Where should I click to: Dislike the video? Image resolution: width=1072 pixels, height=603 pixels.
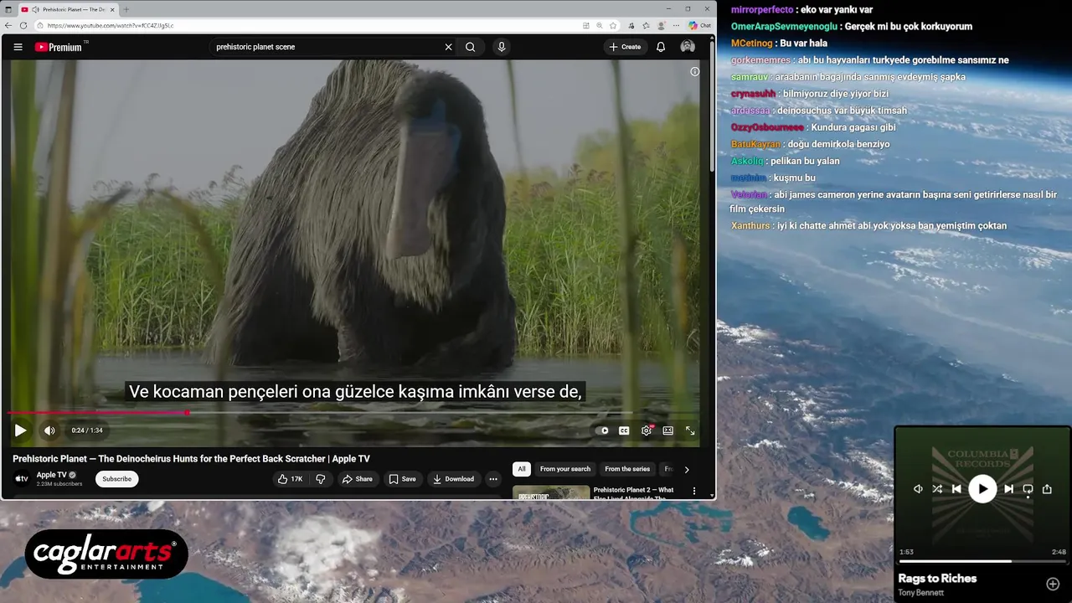point(320,479)
